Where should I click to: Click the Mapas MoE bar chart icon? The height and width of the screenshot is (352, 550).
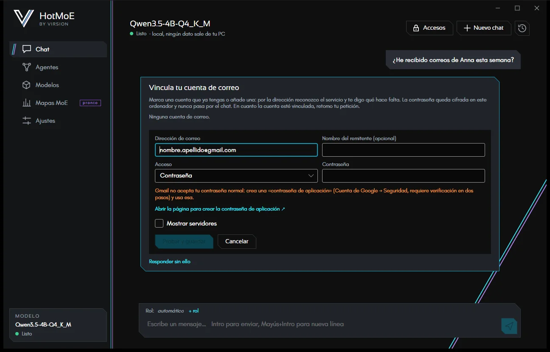(x=27, y=103)
